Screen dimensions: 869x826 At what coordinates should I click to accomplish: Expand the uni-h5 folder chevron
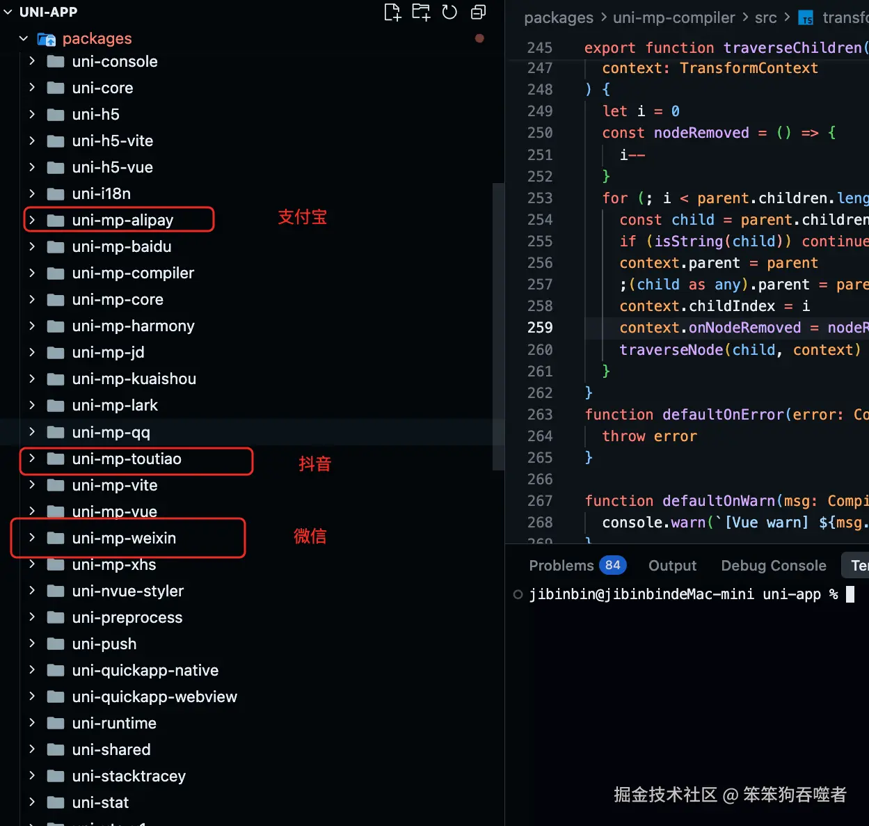click(32, 114)
